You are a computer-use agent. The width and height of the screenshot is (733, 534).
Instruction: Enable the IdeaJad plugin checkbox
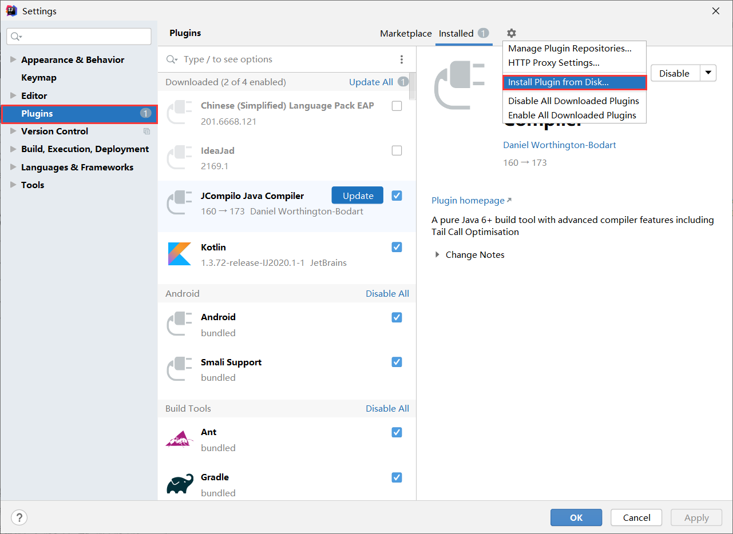coord(397,151)
